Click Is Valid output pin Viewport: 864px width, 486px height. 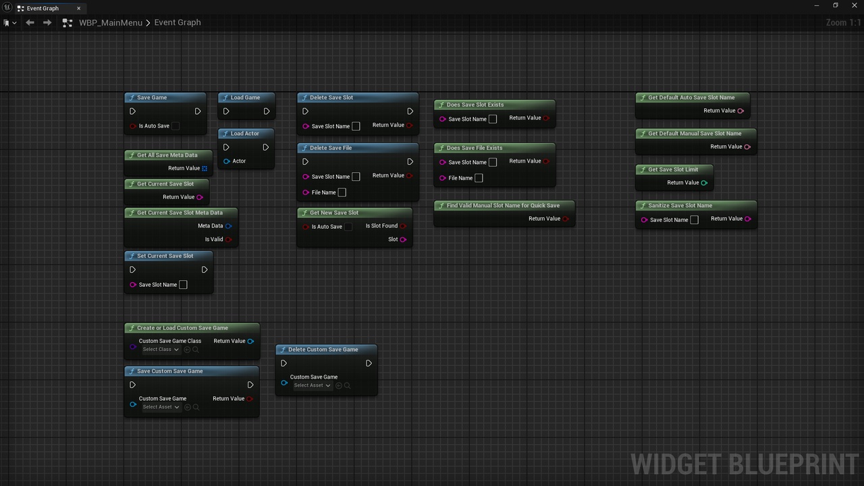(x=228, y=240)
